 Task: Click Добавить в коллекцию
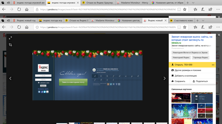192,76
